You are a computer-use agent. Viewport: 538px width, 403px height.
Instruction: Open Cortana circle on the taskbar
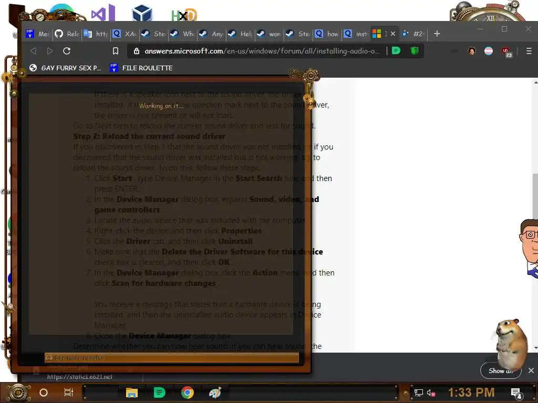pyautogui.click(x=44, y=393)
